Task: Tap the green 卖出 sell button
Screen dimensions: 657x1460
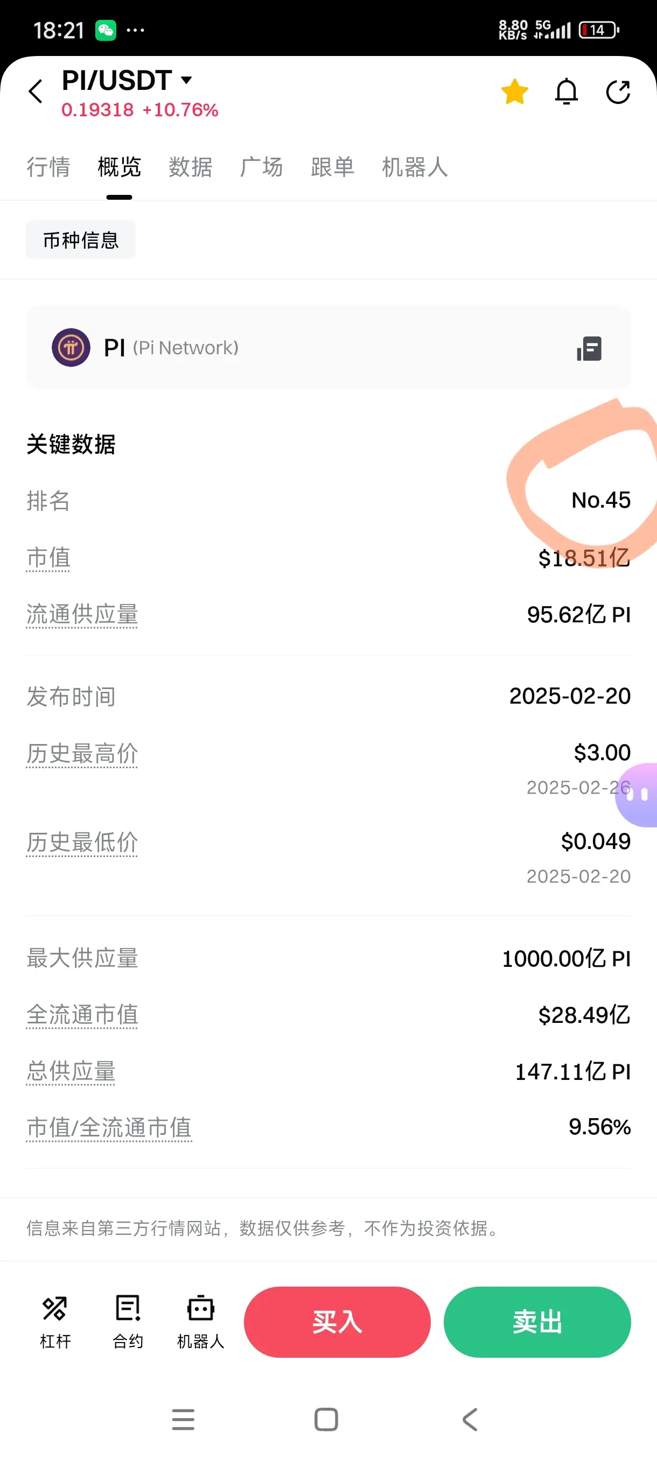Action: [x=537, y=1322]
